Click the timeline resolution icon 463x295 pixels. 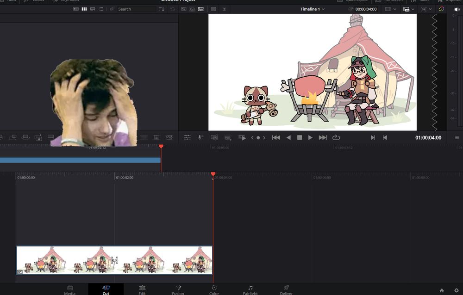tap(407, 9)
